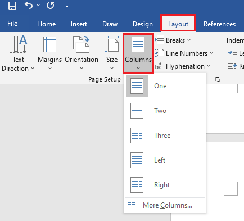Screen dimensions: 244x221
Task: Expand the Text Direction dropdown arrow
Action: coord(33,69)
